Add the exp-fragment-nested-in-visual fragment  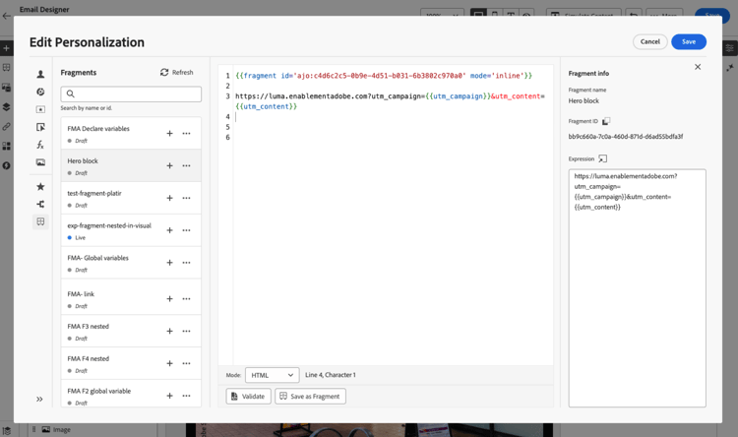(169, 230)
